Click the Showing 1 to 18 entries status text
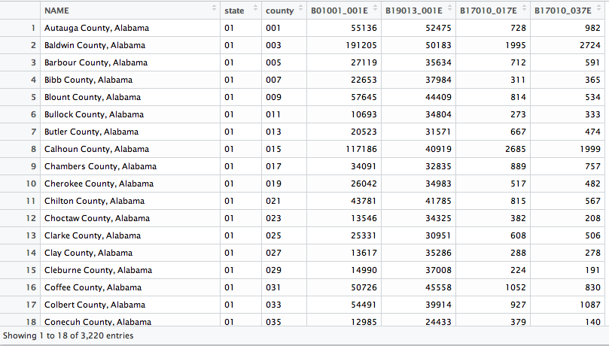This screenshot has height=346, width=609. pyautogui.click(x=68, y=335)
